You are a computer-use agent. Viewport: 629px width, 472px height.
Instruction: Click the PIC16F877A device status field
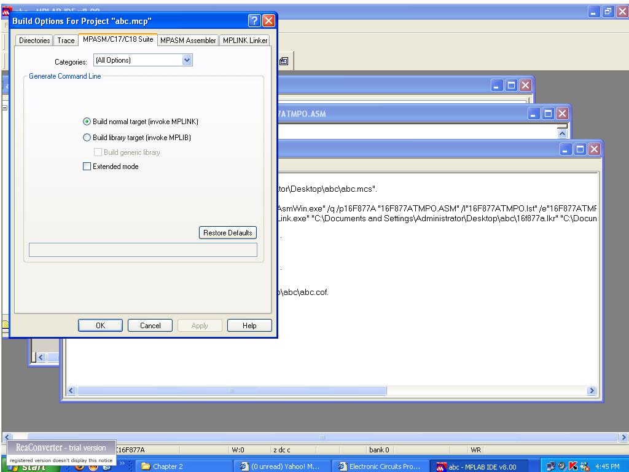click(130, 450)
